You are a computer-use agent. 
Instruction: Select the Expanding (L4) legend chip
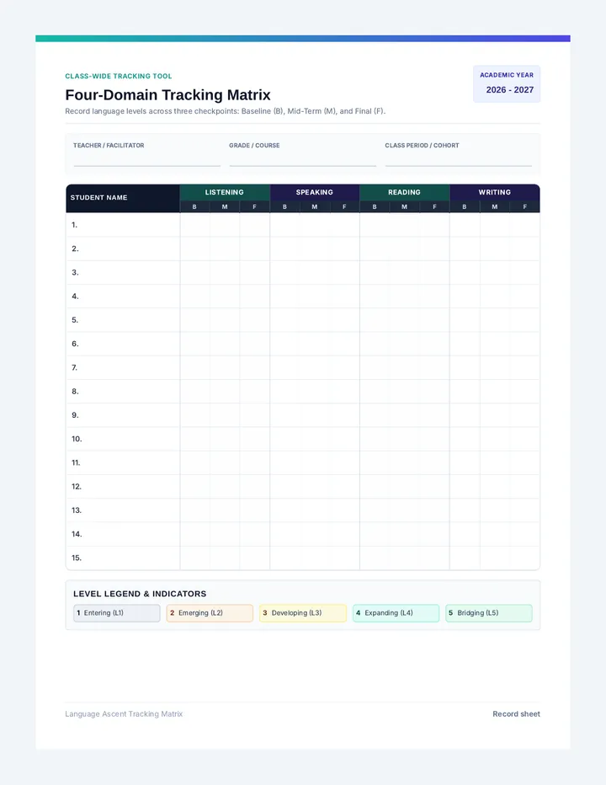pos(396,613)
